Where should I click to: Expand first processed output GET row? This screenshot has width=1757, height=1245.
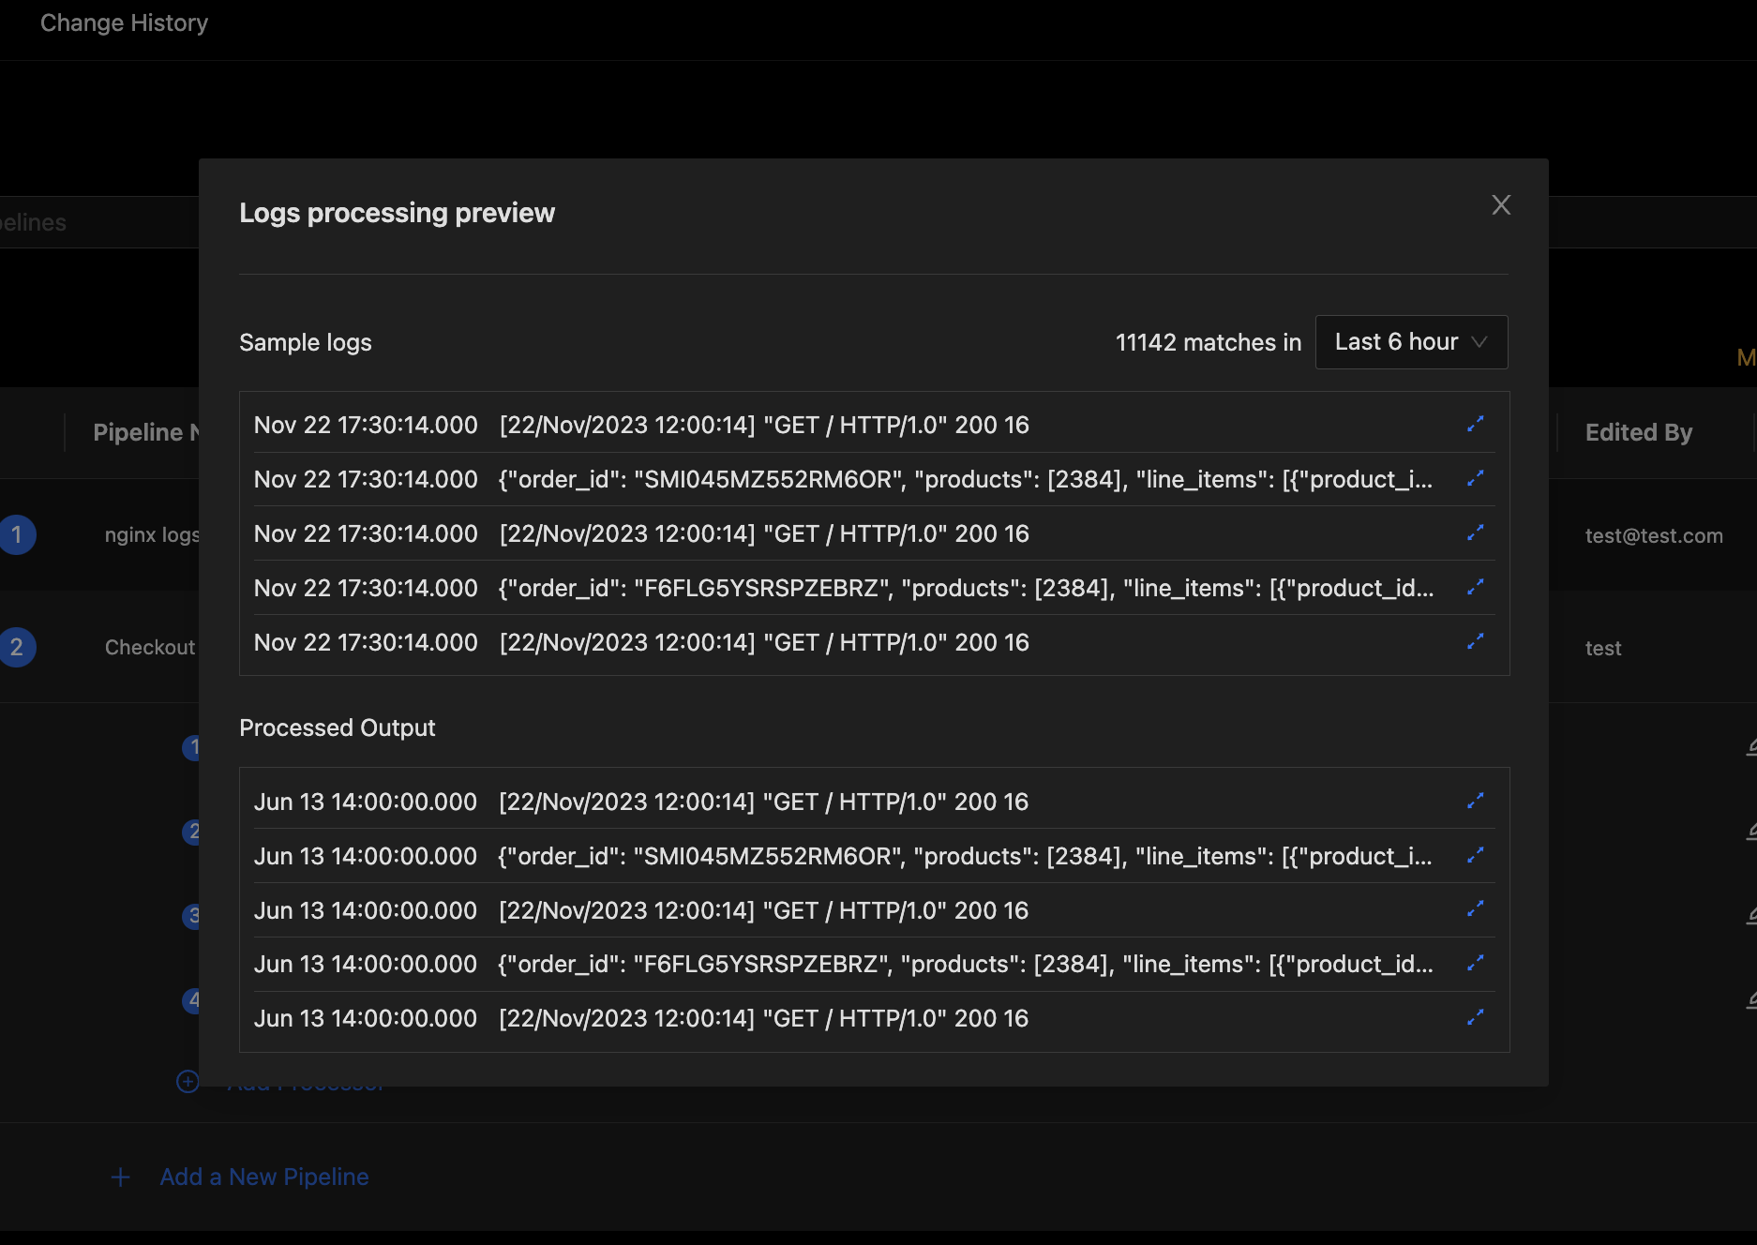pos(1475,802)
